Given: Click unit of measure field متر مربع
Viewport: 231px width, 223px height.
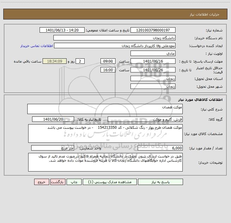Looking at the screenshot, I should pyautogui.click(x=52, y=148).
